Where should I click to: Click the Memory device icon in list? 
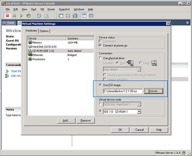tap(30, 43)
